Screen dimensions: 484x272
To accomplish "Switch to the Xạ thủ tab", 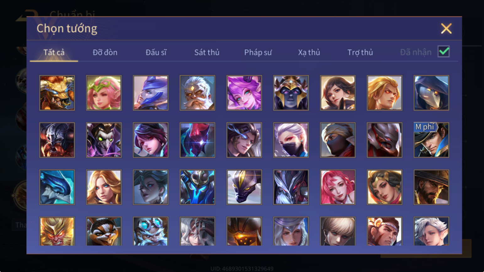I will coord(309,52).
